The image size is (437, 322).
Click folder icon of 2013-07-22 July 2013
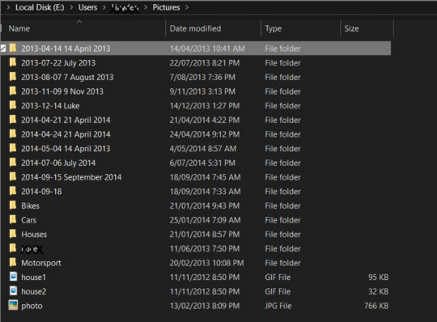pyautogui.click(x=13, y=62)
